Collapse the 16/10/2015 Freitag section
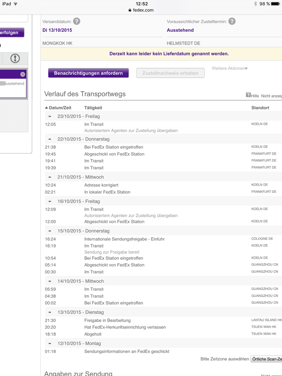 pos(50,202)
